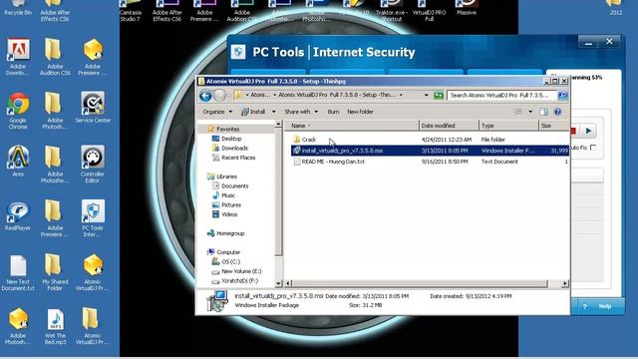
Task: Open New Text Document.txt on desktop
Action: coord(18,272)
